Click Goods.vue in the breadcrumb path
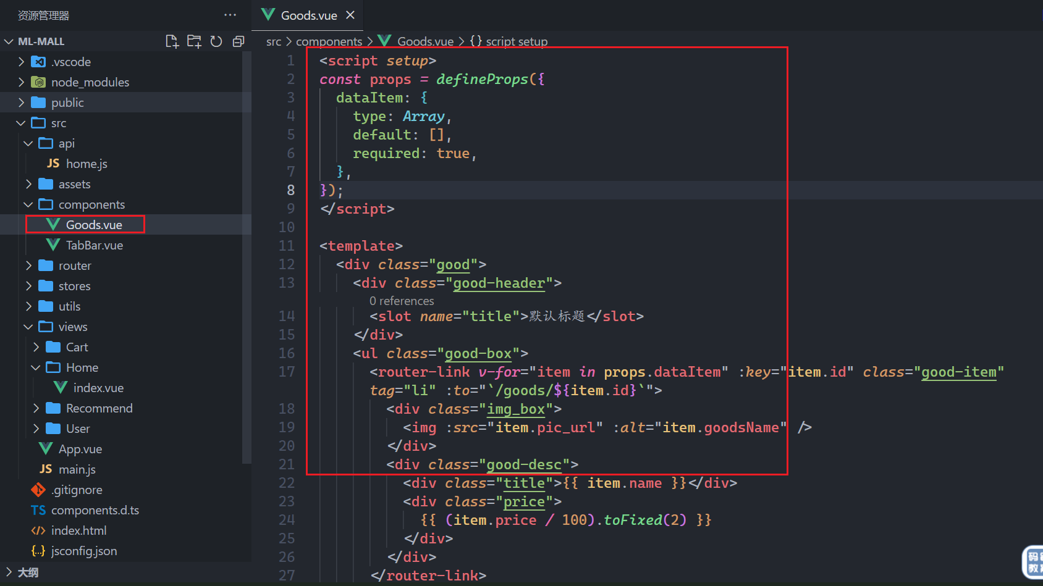 coord(425,41)
